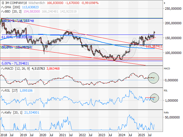Click the Wöchentlich timeframe label
The width and height of the screenshot is (183, 137).
(x=37, y=3)
